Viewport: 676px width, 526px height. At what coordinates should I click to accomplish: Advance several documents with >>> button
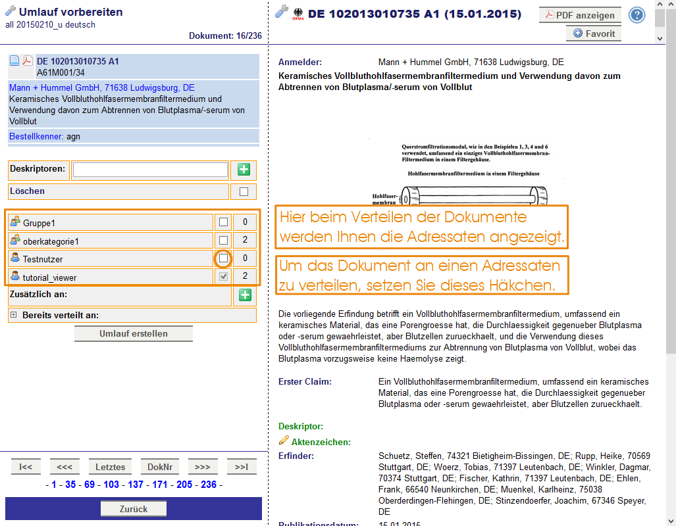pos(203,467)
